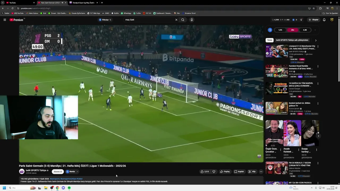Open options for Funniest Royal Rumble video
This screenshot has width=340, height=191.
coord(318,66)
